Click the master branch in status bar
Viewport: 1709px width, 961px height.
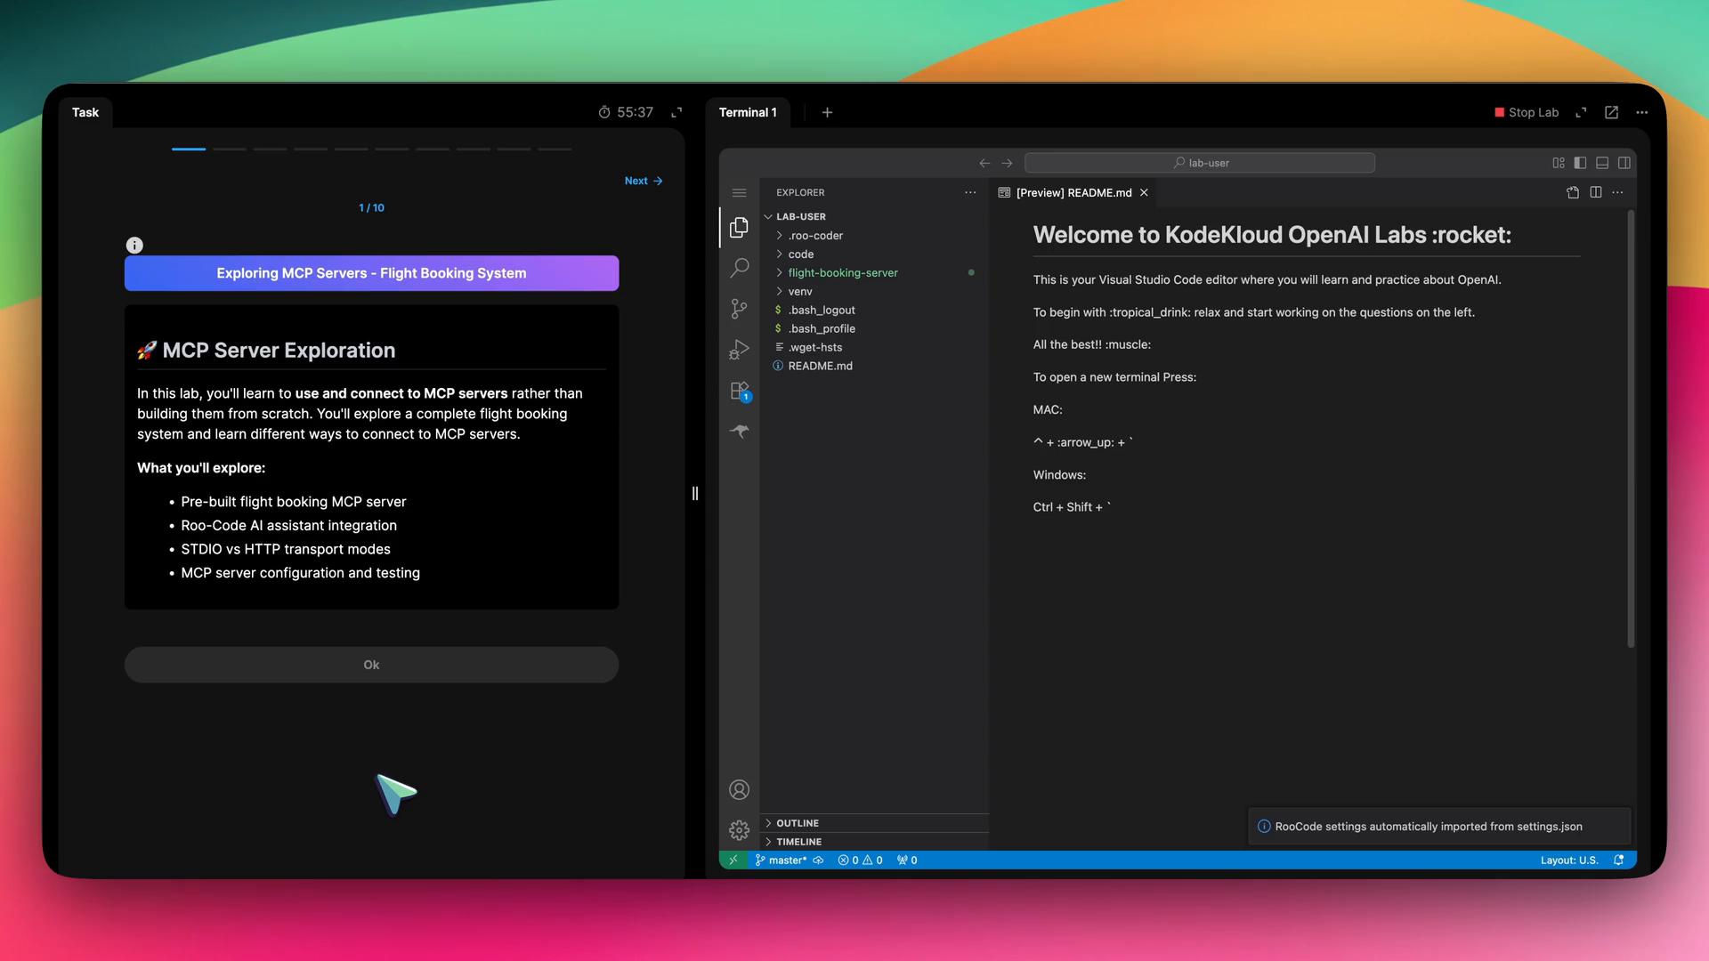point(781,860)
